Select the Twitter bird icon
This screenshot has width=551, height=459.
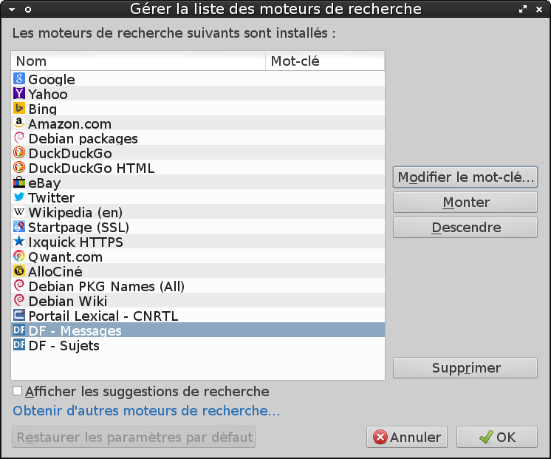pos(19,197)
